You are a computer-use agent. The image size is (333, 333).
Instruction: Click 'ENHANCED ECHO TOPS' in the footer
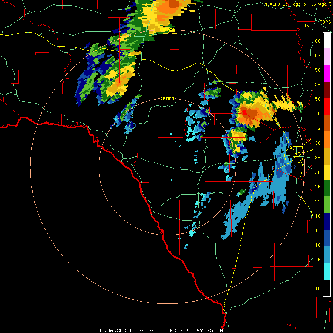pos(130,330)
